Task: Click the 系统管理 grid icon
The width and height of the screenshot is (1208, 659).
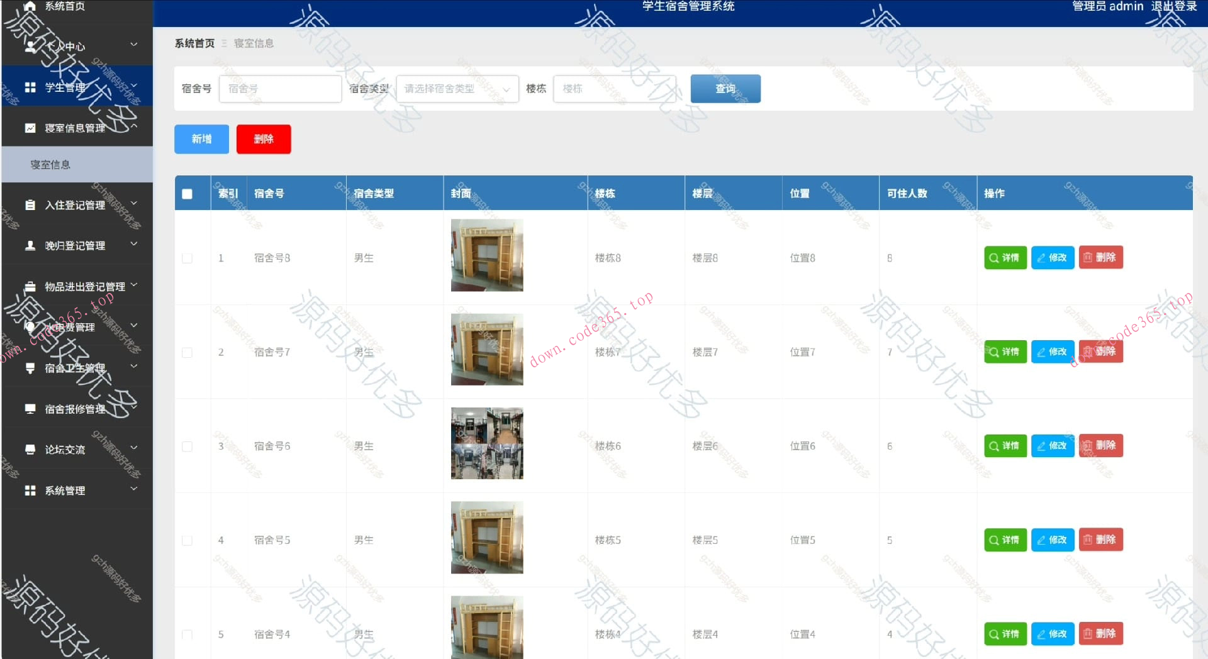Action: 30,490
